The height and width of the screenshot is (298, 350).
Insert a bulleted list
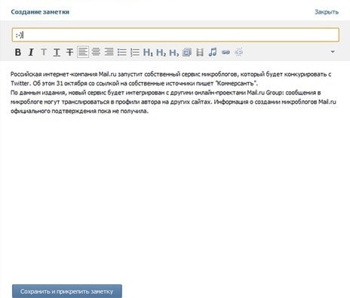coord(122,52)
